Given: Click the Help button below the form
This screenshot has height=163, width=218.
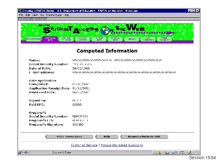Looking at the screenshot, I should click(107, 136).
